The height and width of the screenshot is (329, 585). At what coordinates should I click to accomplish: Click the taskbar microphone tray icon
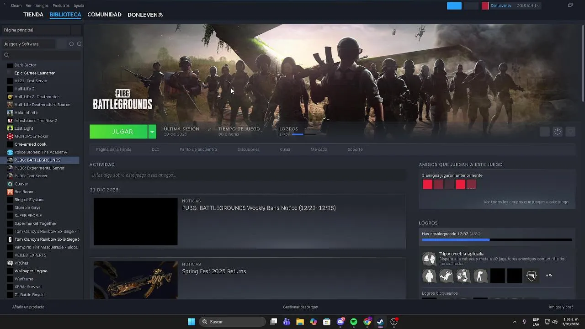point(524,322)
